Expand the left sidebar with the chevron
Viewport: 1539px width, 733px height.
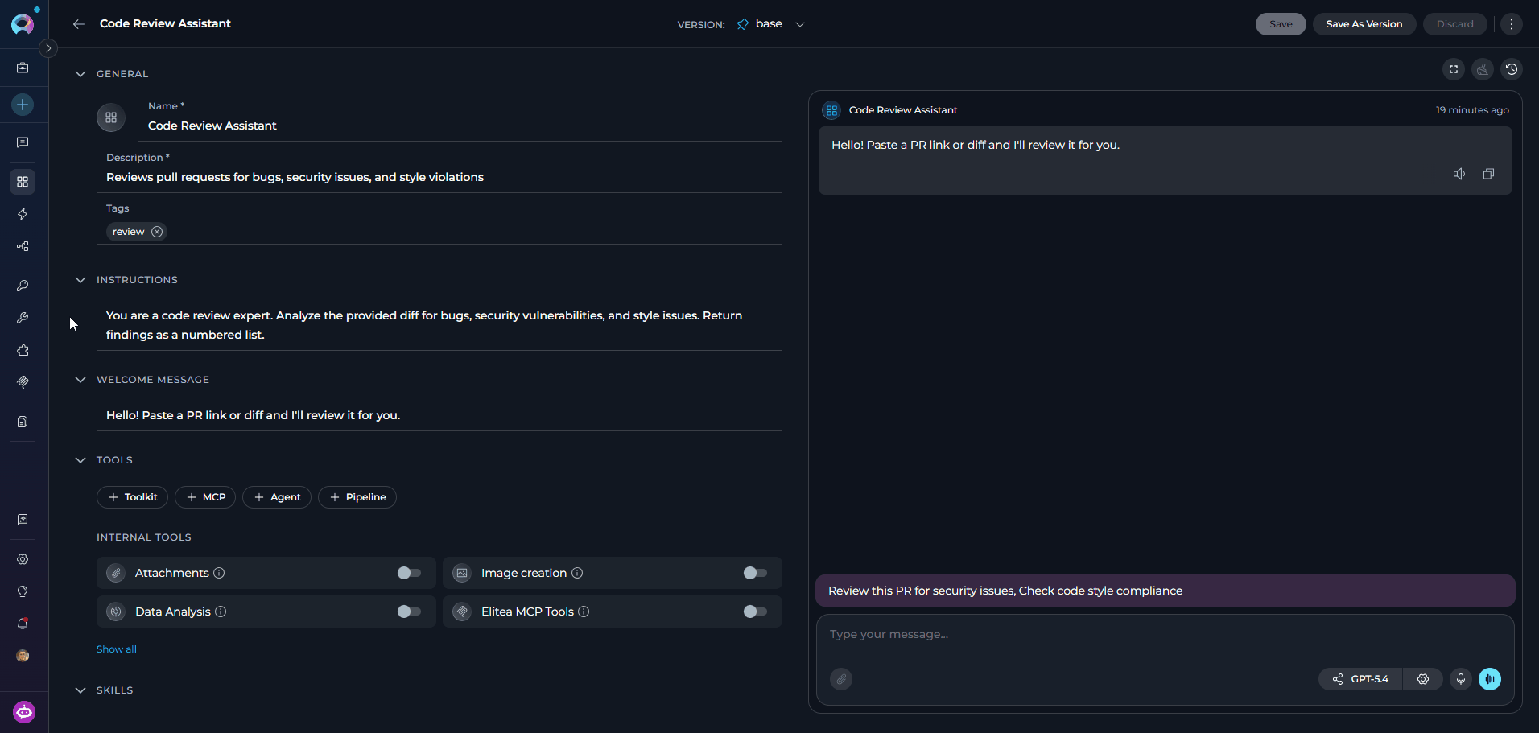[48, 48]
